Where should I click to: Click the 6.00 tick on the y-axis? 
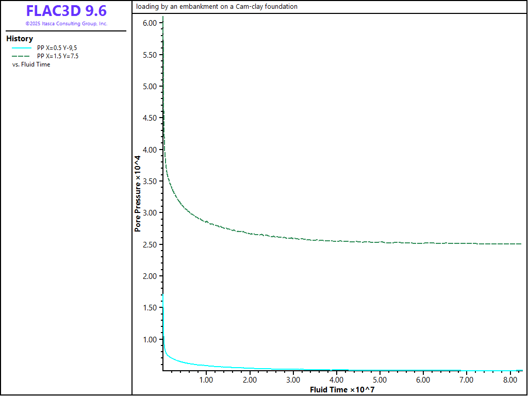click(x=150, y=23)
